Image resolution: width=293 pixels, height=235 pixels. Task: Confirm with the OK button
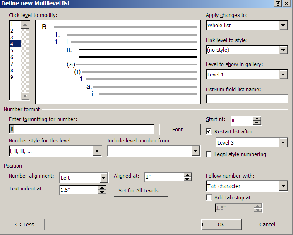tap(221, 225)
